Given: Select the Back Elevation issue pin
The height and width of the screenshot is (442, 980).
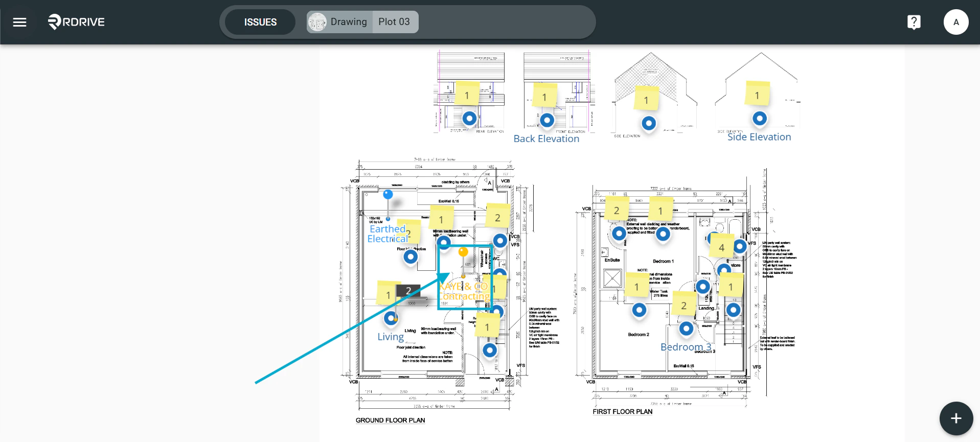Looking at the screenshot, I should 547,120.
